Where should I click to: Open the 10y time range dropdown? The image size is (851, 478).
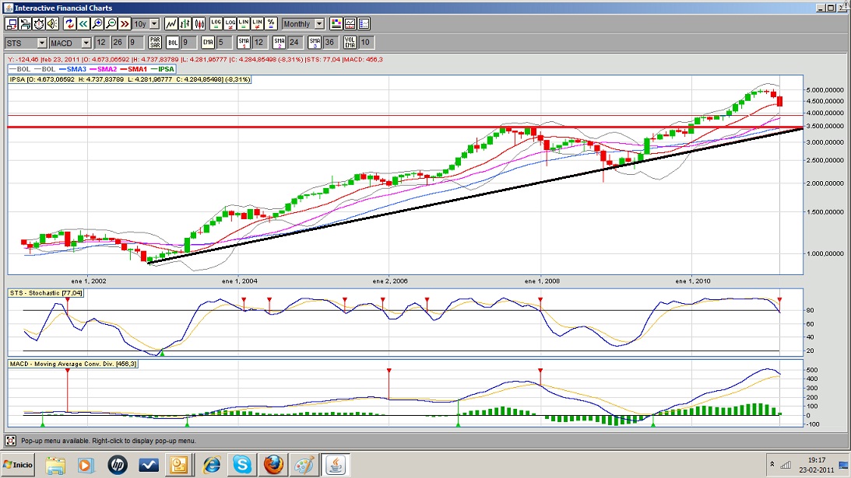(153, 24)
